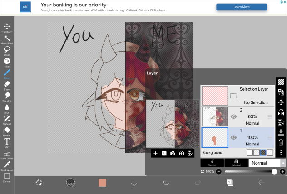Delete layer using the trash icon
The image size is (287, 194).
(x=281, y=142)
